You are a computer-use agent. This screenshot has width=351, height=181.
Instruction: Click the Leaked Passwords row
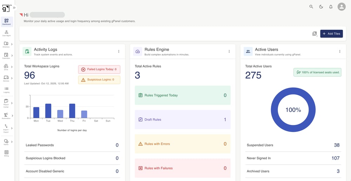(72, 145)
